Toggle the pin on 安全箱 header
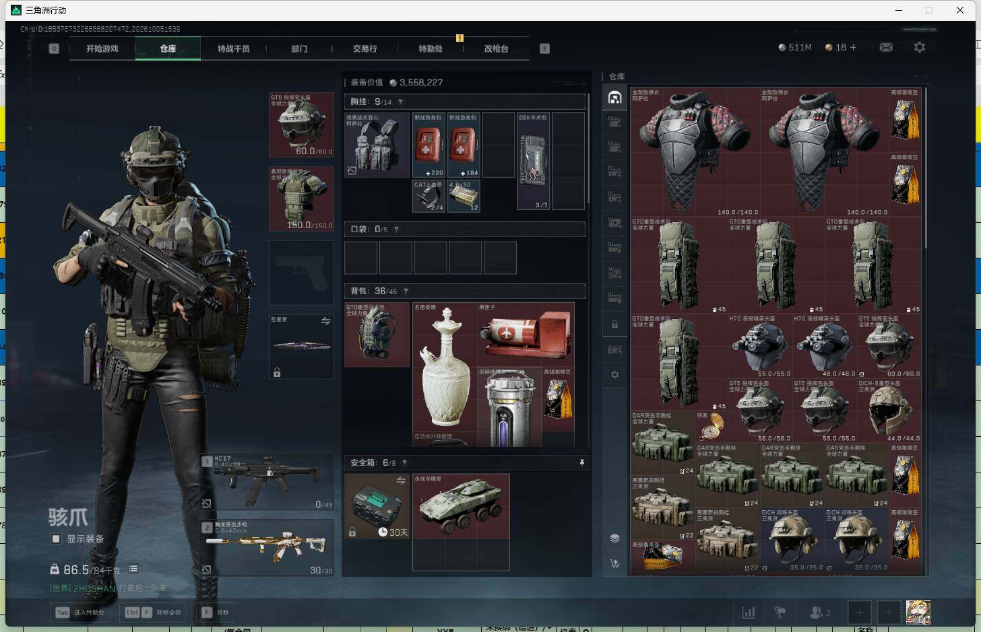Viewport: 981px width, 632px height. (x=581, y=463)
